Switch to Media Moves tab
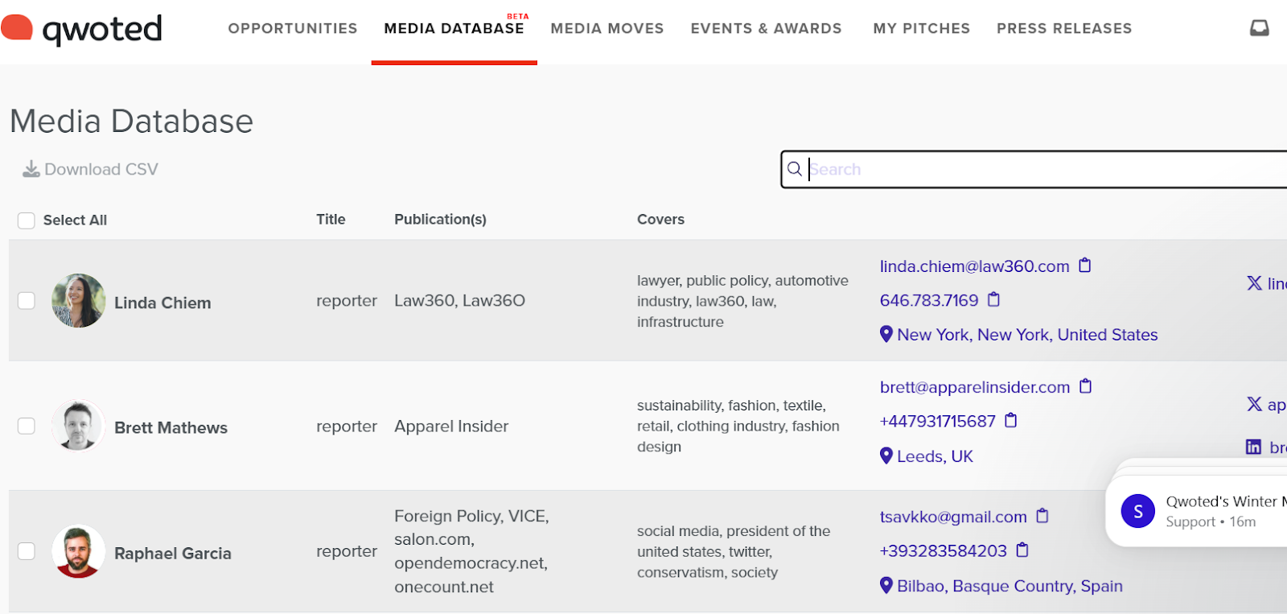The height and width of the screenshot is (614, 1287). click(607, 29)
